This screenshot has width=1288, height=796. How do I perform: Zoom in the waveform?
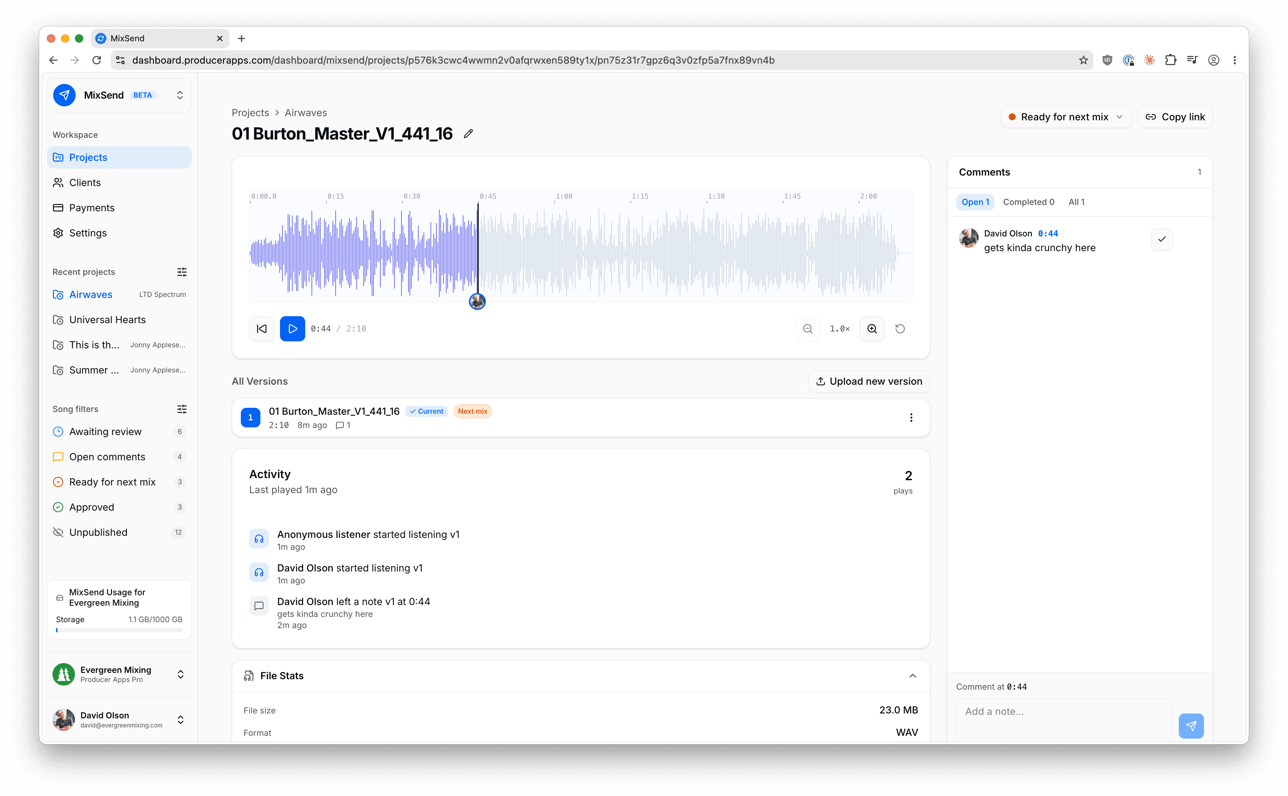(872, 328)
